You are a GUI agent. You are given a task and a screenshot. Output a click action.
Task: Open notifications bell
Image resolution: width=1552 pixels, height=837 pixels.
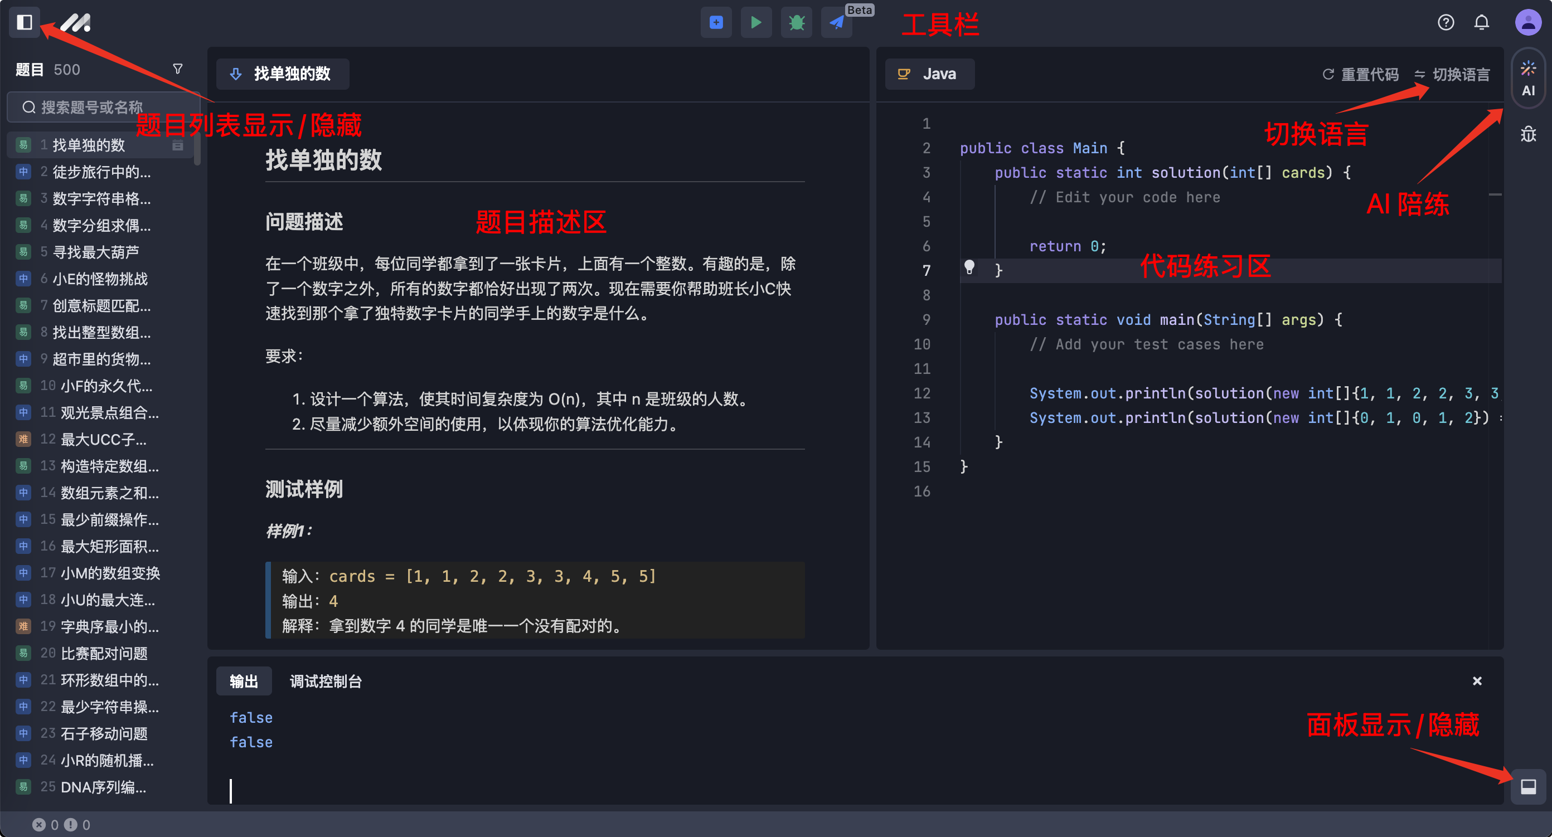[x=1481, y=22]
